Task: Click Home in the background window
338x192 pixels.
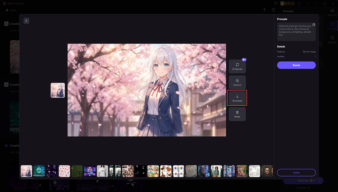Action: click(11, 10)
